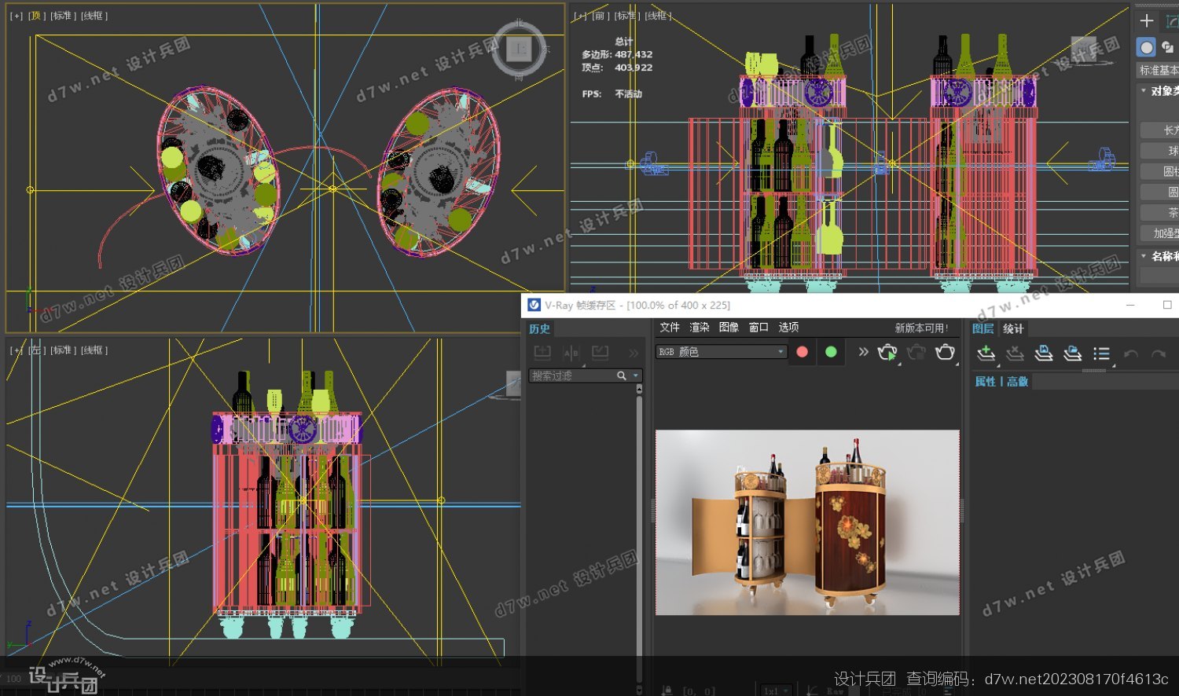Open the 图像 menu in V-Ray frame buffer
Viewport: 1179px width, 696px height.
pyautogui.click(x=729, y=328)
